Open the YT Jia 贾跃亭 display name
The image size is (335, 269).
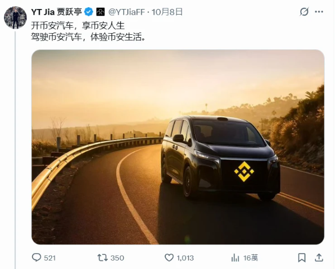[x=56, y=12]
